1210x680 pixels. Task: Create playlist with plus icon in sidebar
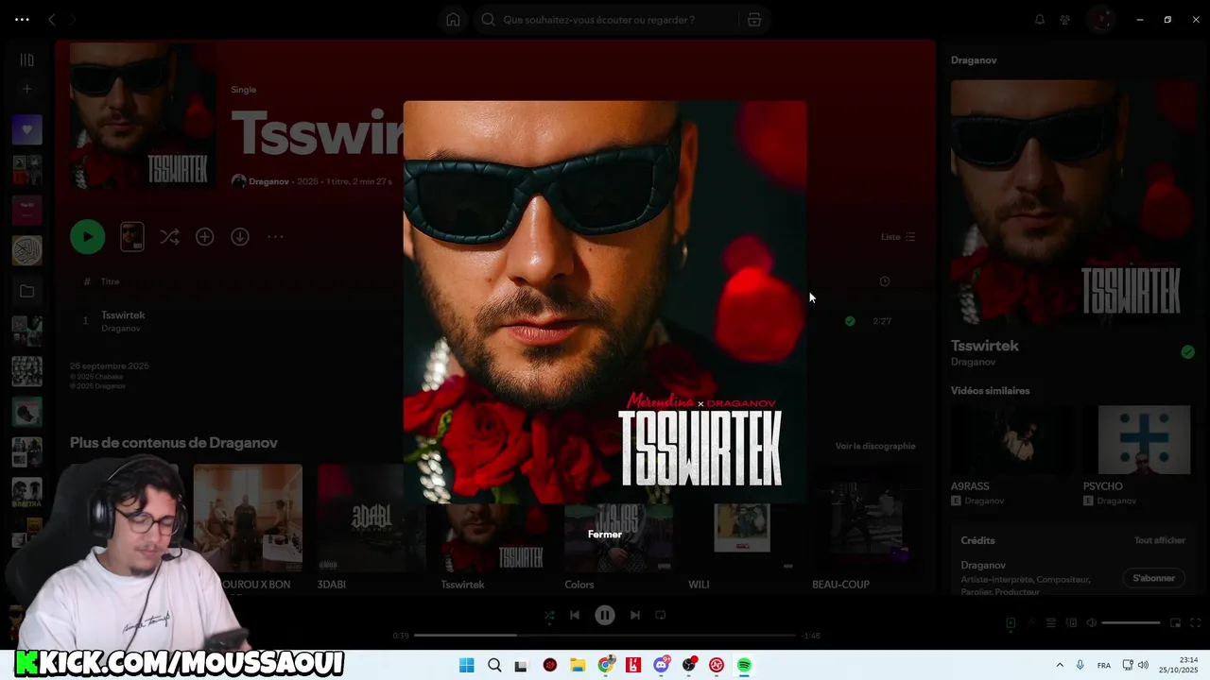[27, 89]
